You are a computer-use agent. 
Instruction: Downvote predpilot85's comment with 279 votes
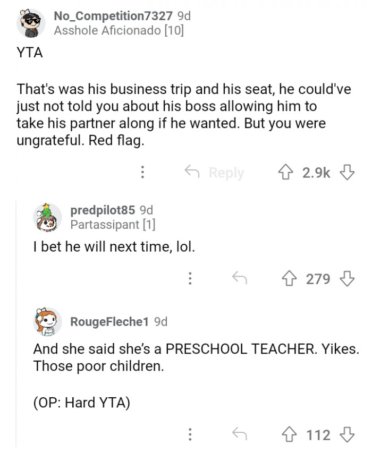(347, 278)
